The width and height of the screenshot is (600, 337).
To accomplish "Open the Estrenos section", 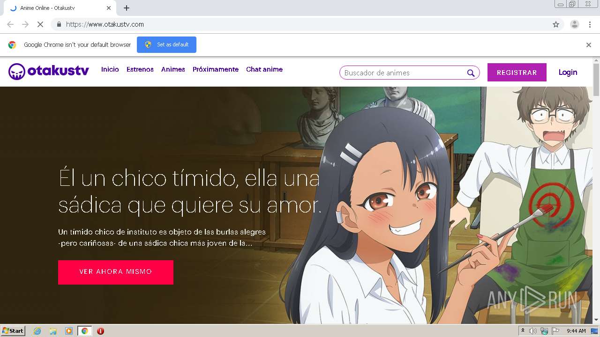I will [x=140, y=69].
